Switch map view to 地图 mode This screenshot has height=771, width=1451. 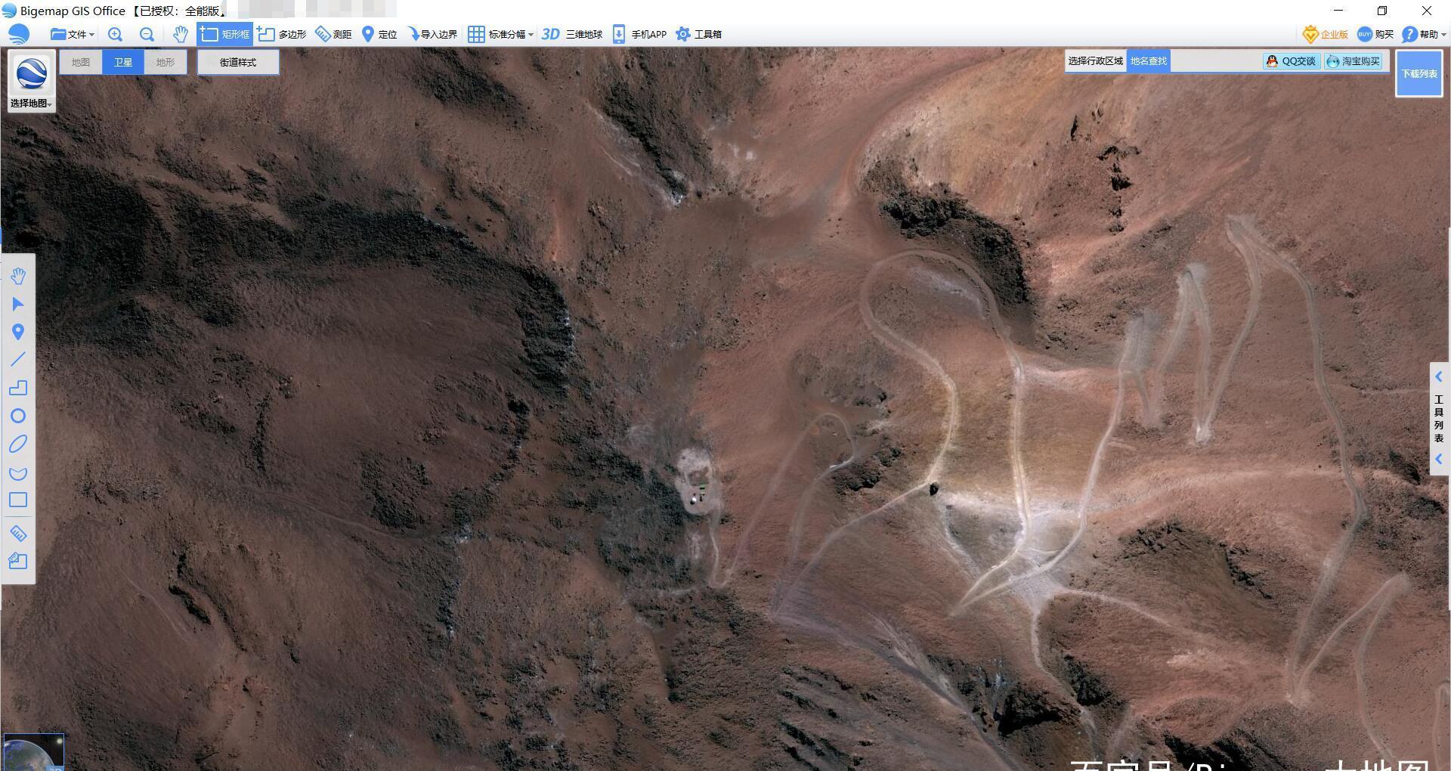click(81, 62)
